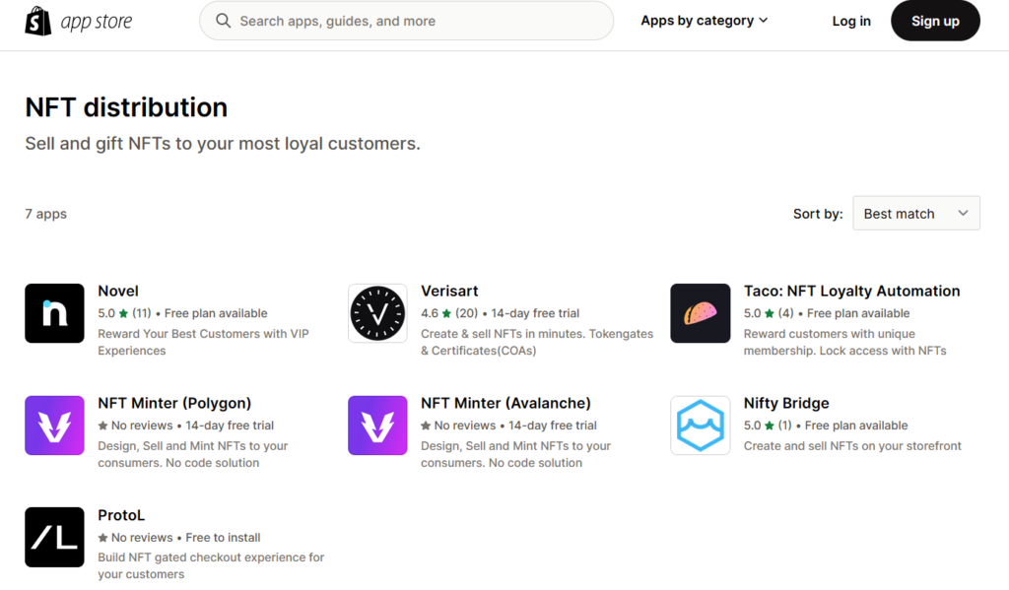
Task: Click the search magnifier icon
Action: click(224, 21)
